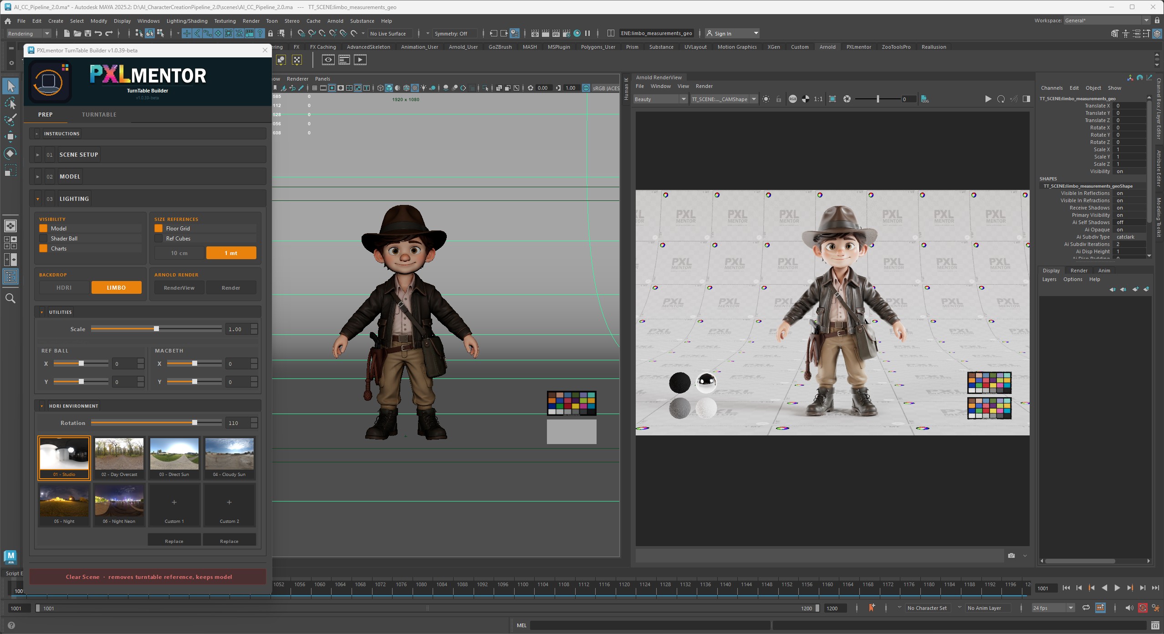Select the 10 cm size option
This screenshot has height=634, width=1164.
[x=179, y=253]
